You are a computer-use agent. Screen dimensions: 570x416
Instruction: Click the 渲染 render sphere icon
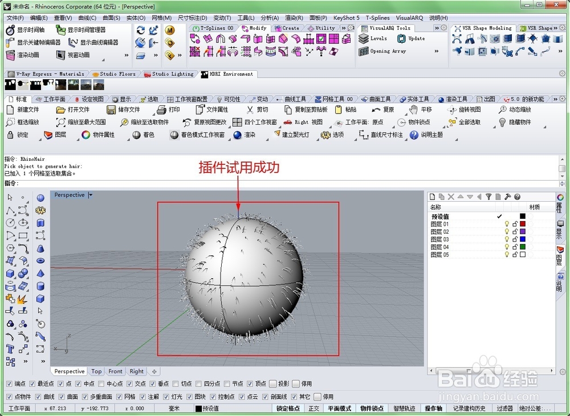coord(237,135)
